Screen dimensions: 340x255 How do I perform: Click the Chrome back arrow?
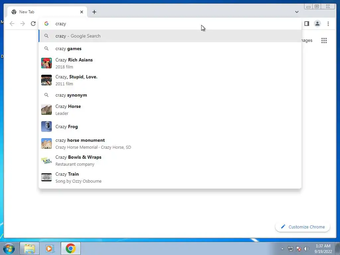tap(12, 24)
